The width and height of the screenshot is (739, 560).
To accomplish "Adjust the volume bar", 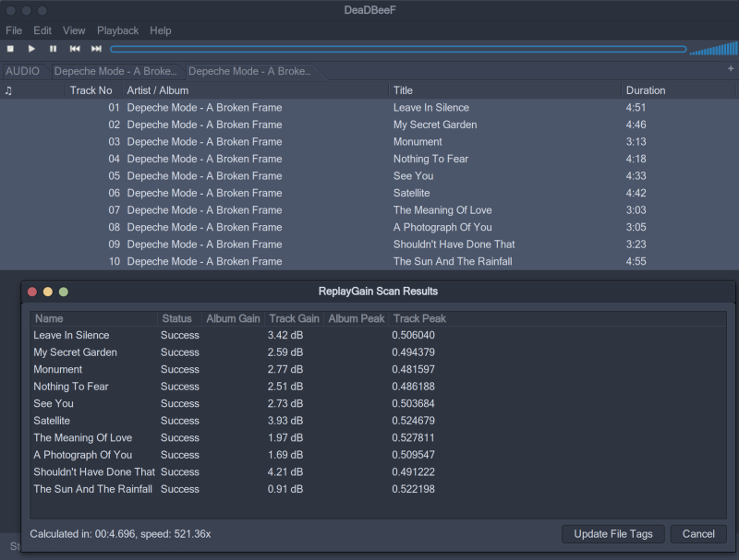I will [713, 49].
